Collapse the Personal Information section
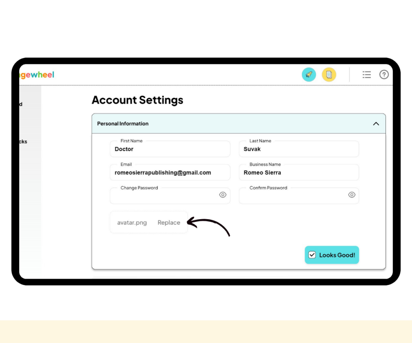Viewport: 412px width, 343px height. pos(376,123)
